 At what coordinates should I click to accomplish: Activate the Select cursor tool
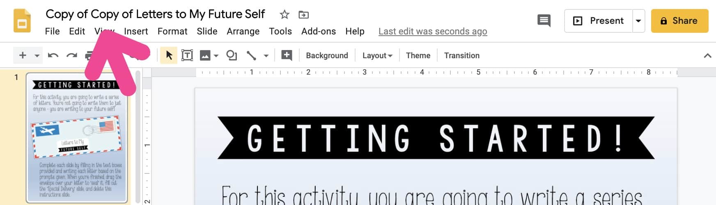(169, 55)
